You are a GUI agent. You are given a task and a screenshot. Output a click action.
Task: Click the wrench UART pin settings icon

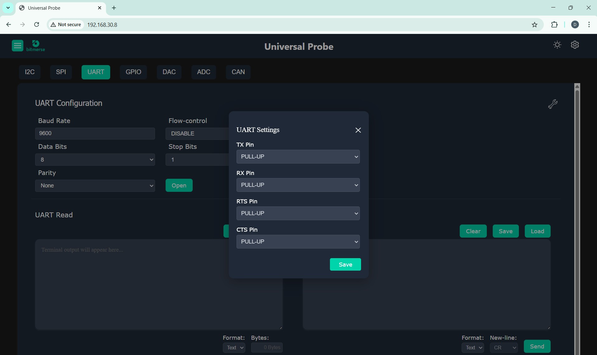pyautogui.click(x=552, y=104)
